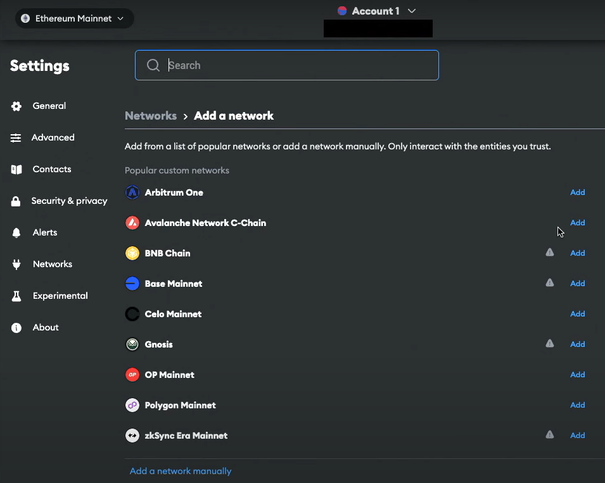Click the Account 1 avatar icon
The width and height of the screenshot is (605, 483).
coord(342,11)
